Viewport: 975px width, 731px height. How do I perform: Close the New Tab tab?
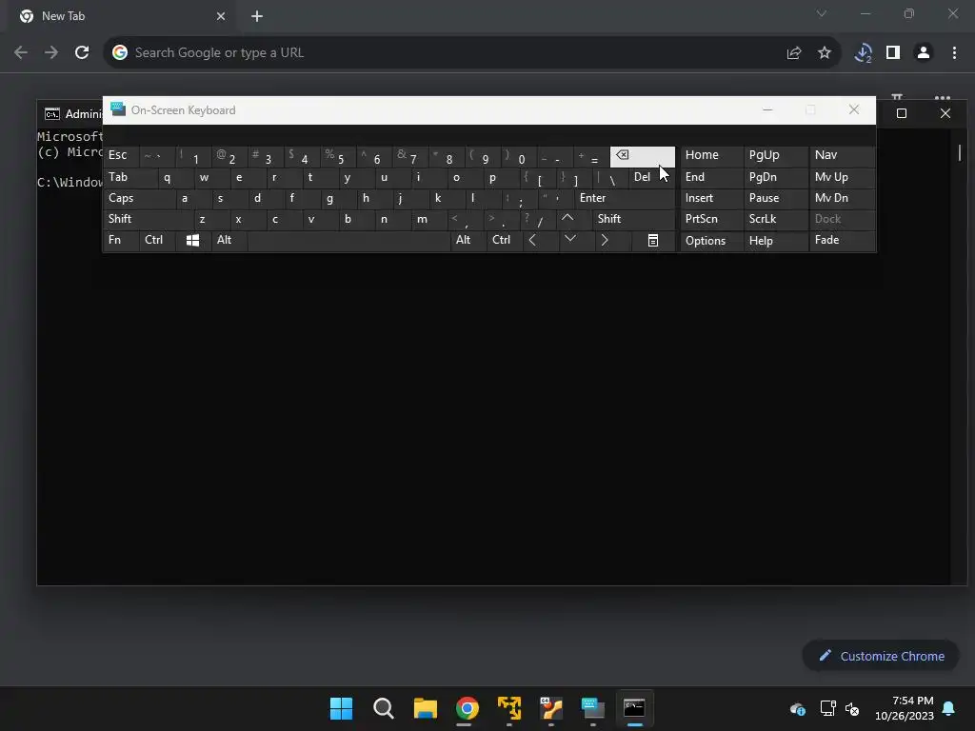[221, 16]
